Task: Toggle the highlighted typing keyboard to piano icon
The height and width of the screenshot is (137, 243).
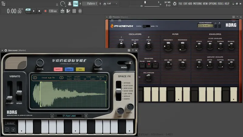Action: point(75,4)
